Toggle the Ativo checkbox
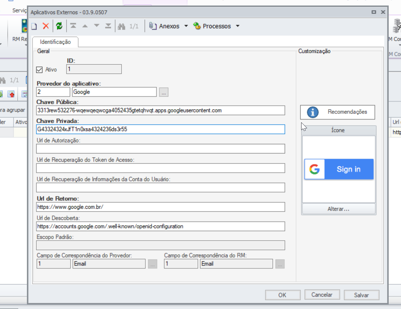This screenshot has width=401, height=309. [x=40, y=70]
